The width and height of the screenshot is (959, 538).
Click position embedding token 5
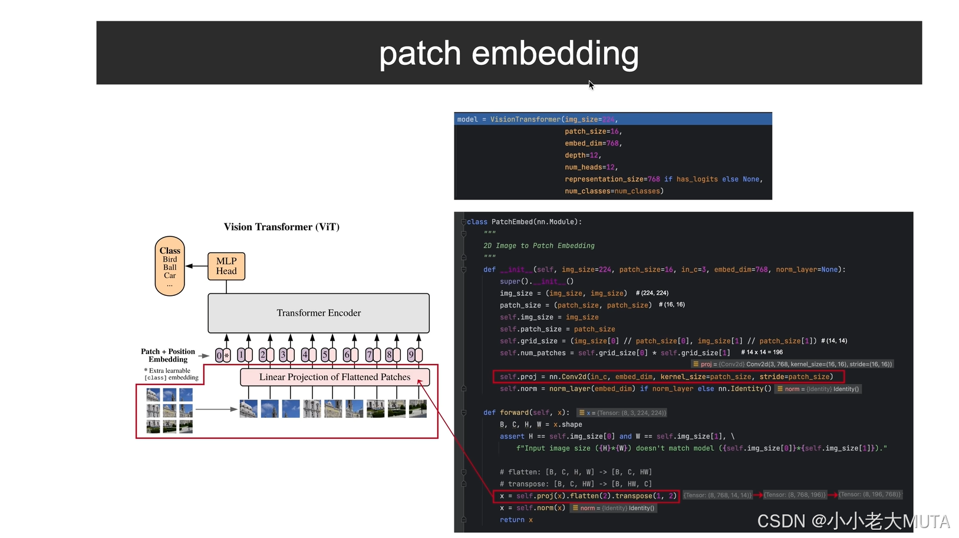coord(328,355)
